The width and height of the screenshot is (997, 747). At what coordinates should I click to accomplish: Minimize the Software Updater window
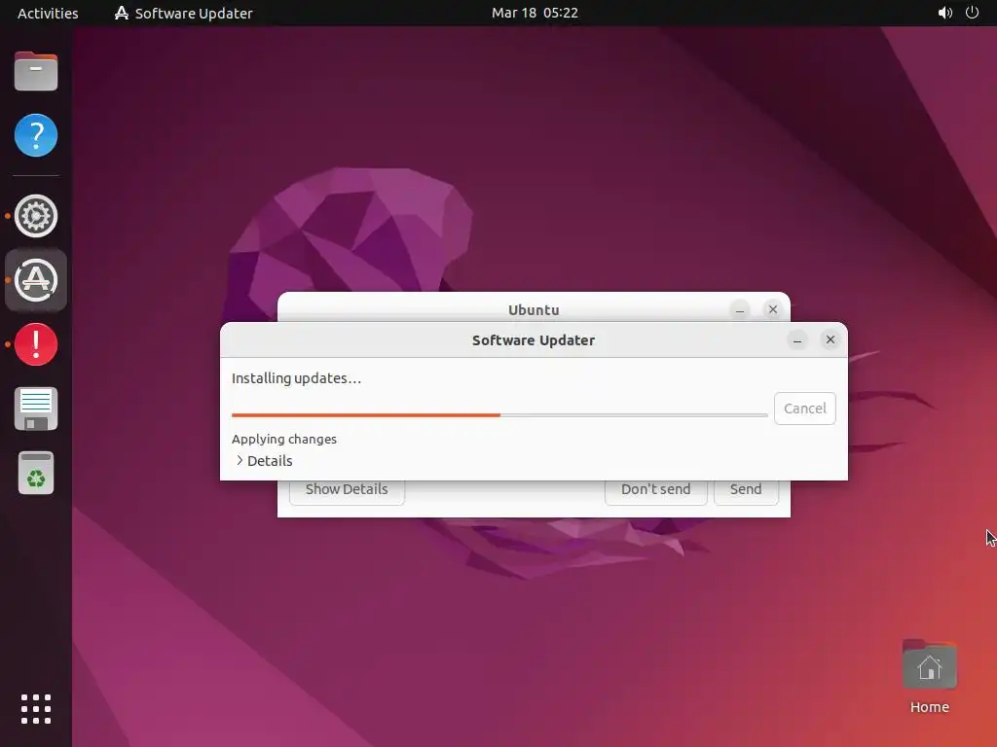797,339
